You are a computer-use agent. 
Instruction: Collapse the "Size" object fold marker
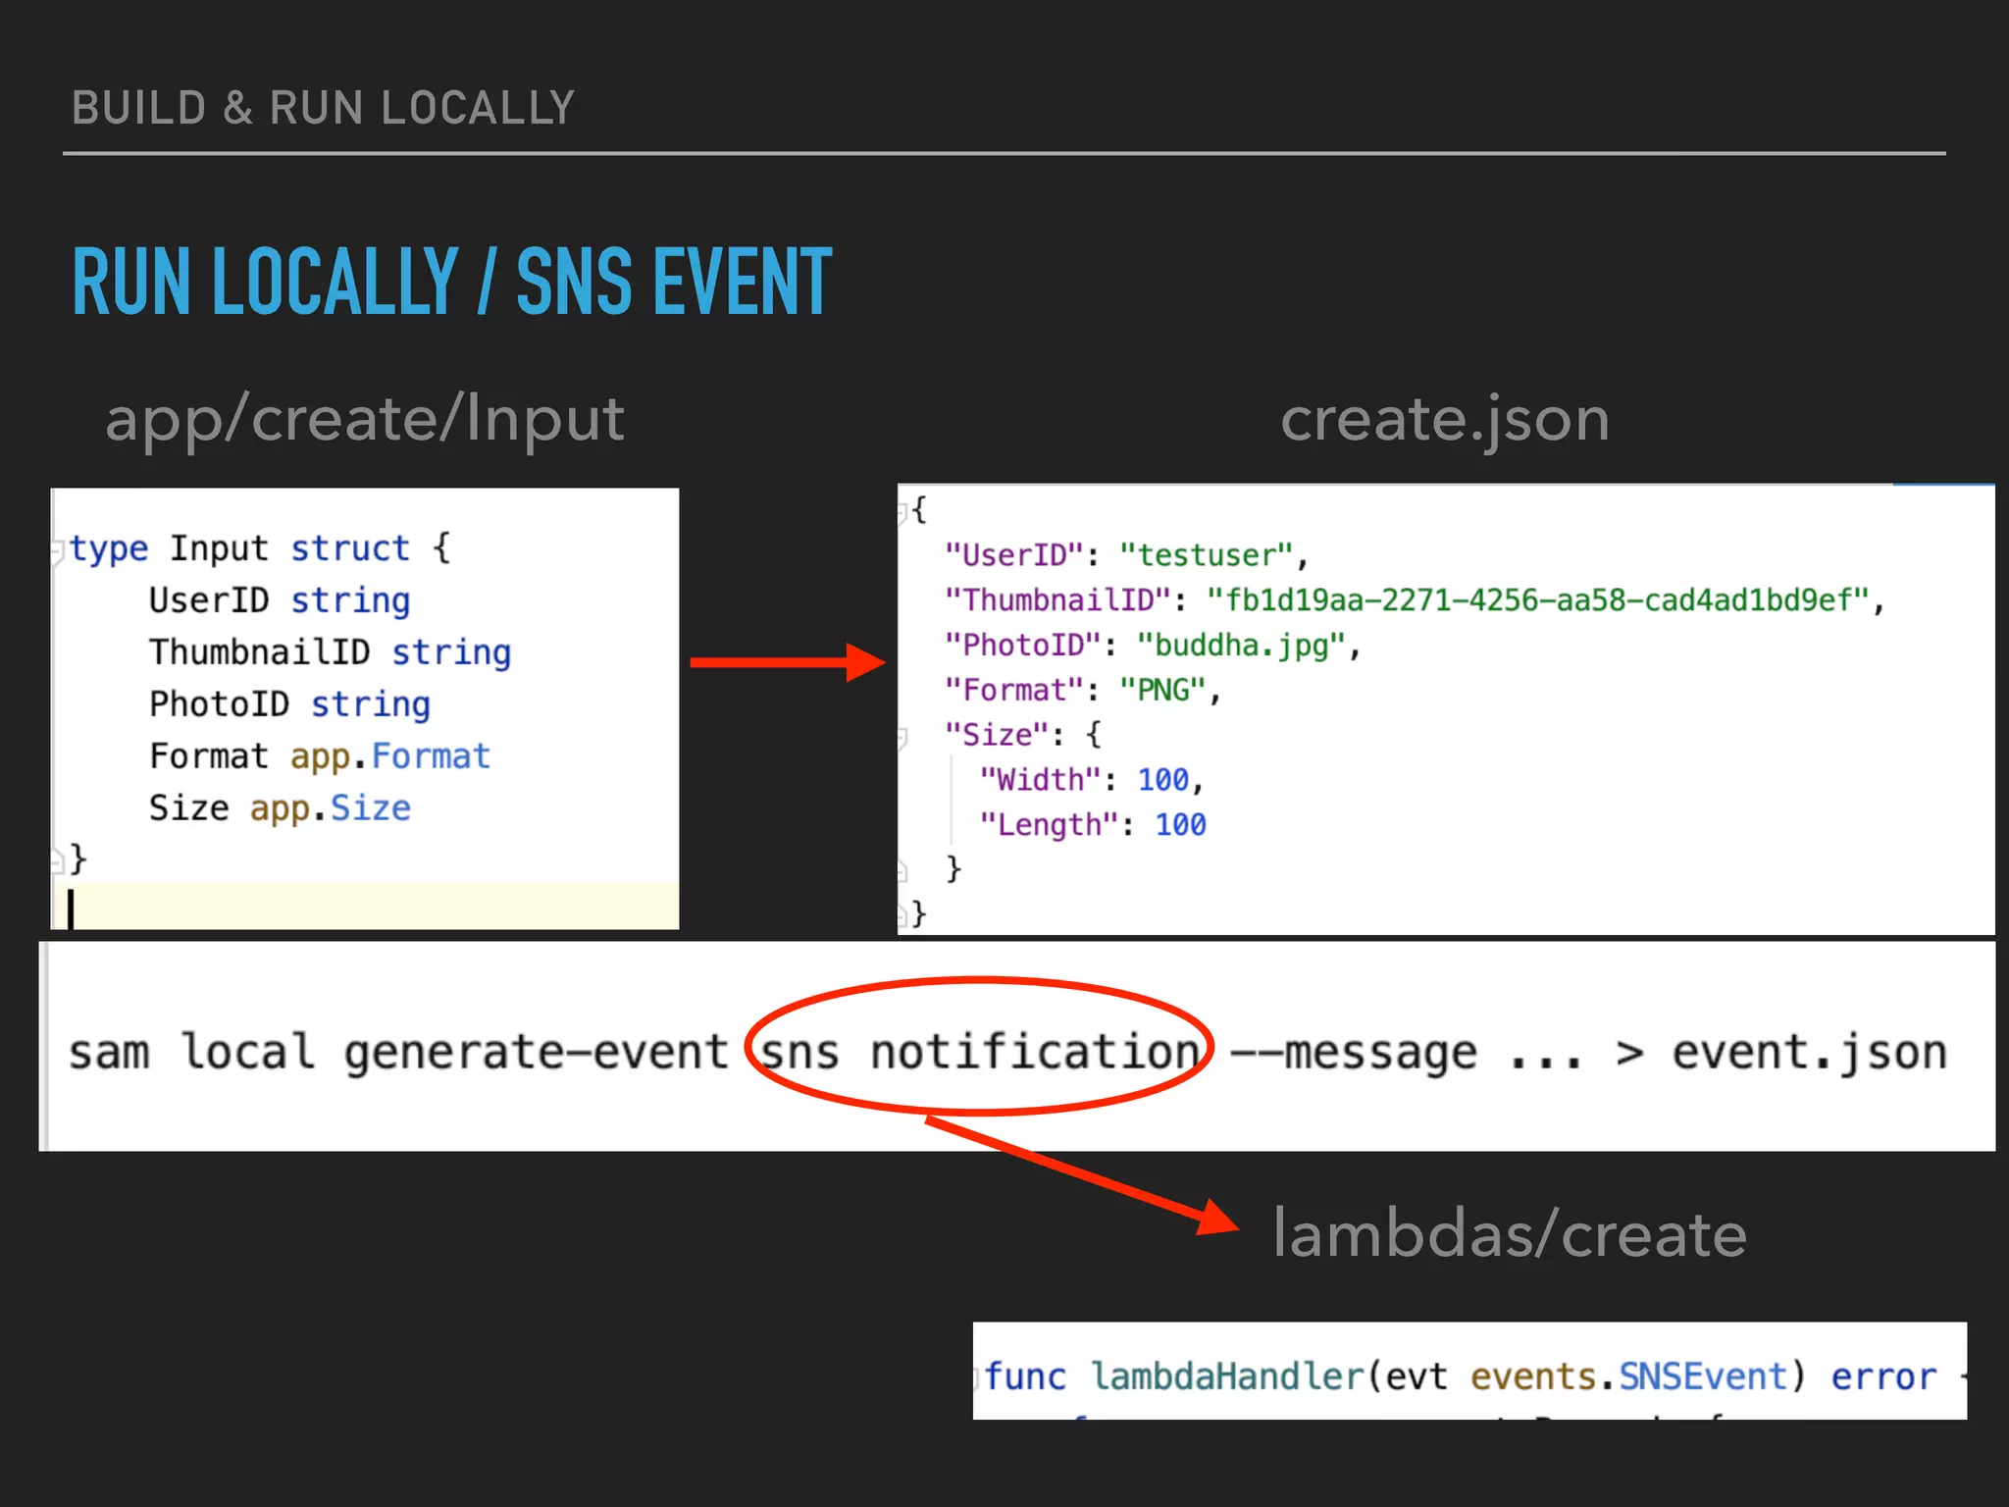click(x=903, y=737)
